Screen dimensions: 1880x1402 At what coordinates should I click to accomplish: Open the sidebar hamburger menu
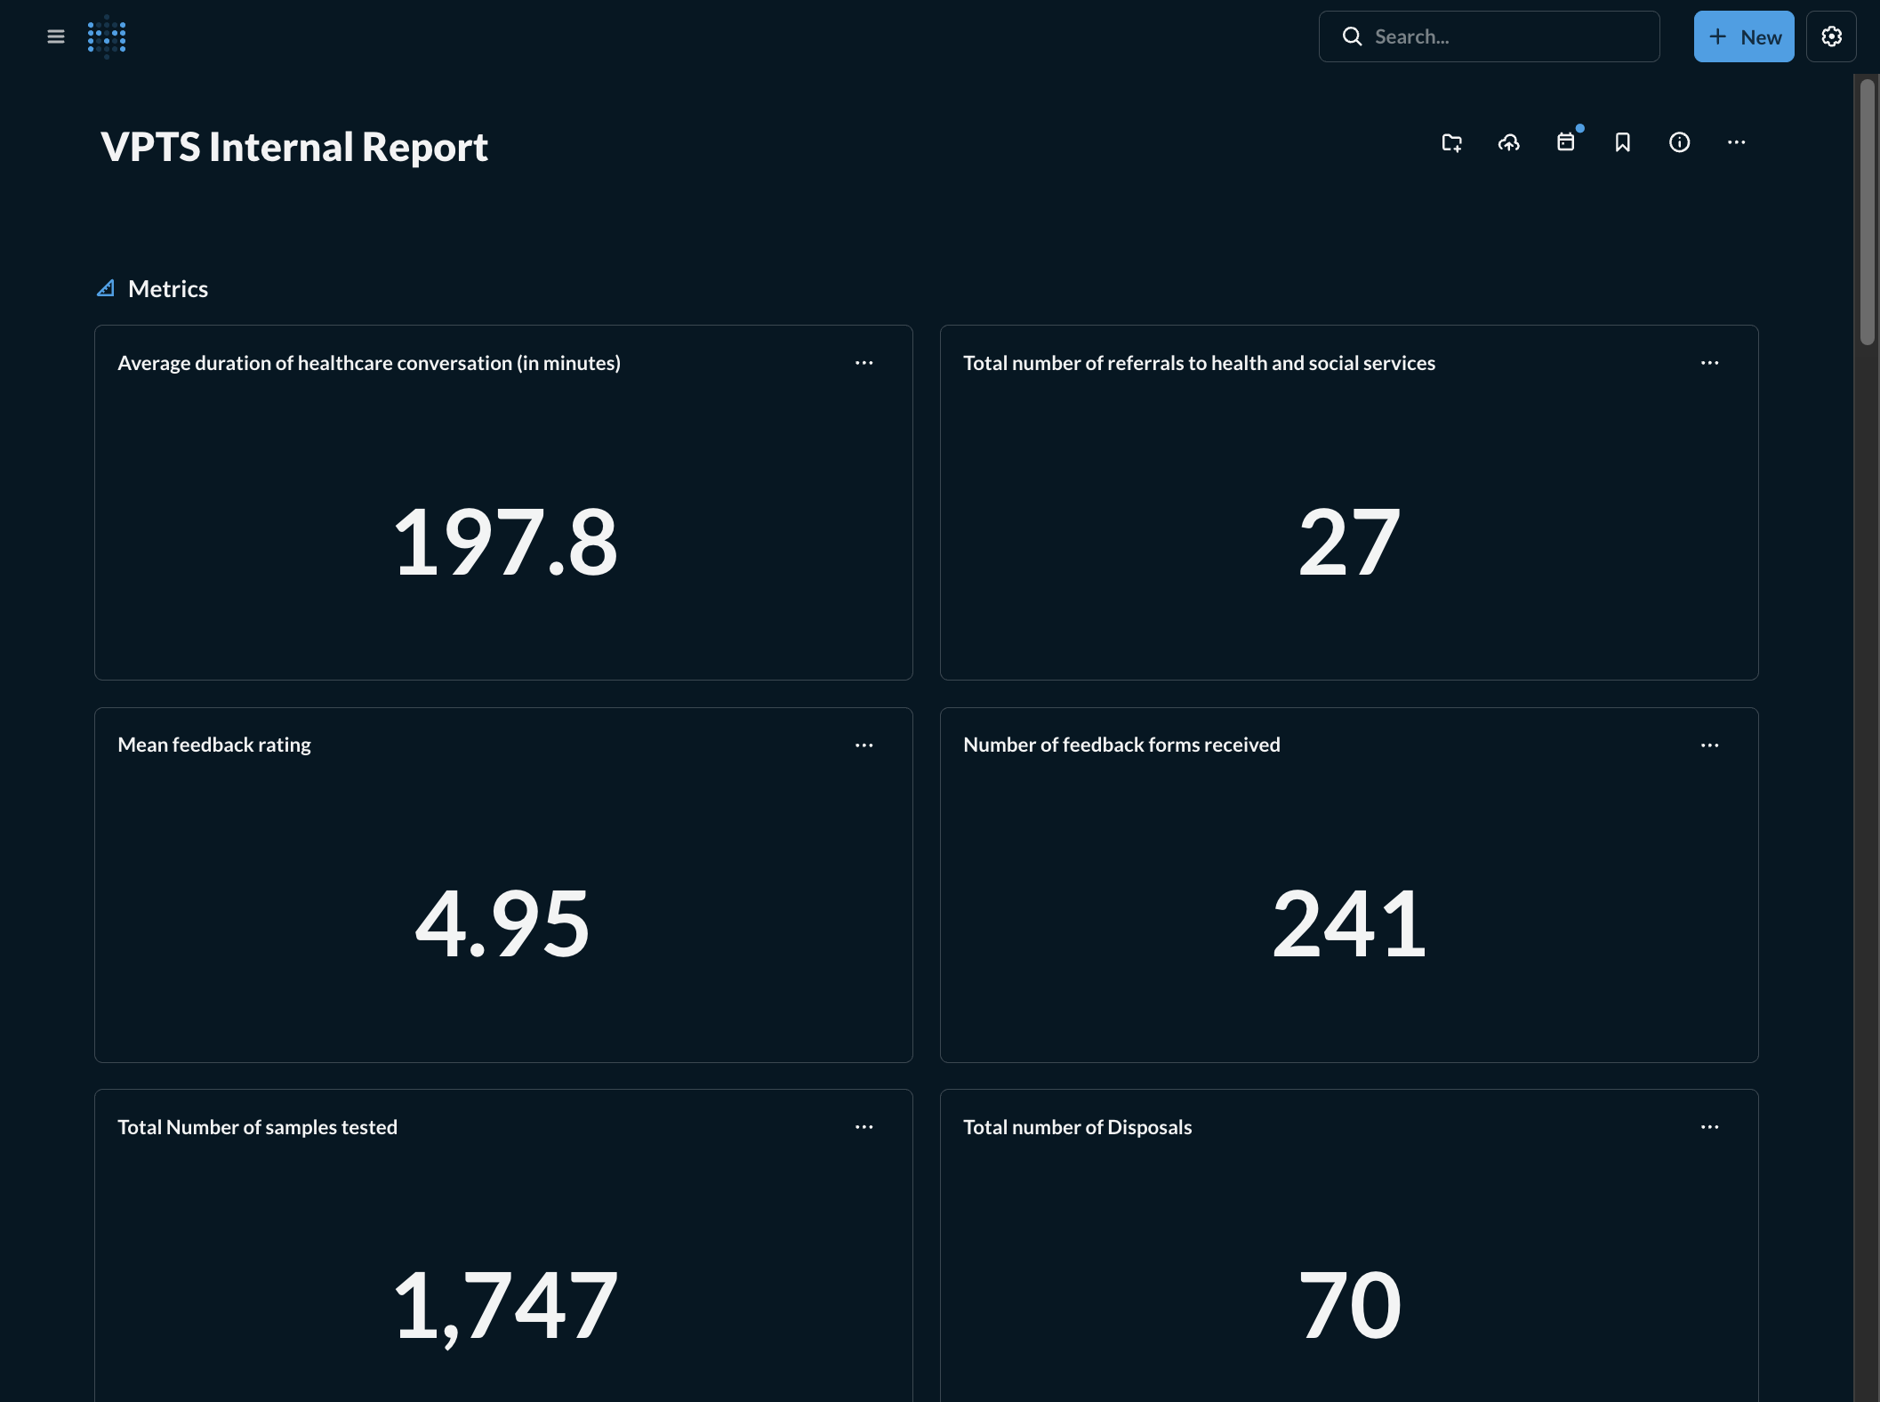coord(55,36)
